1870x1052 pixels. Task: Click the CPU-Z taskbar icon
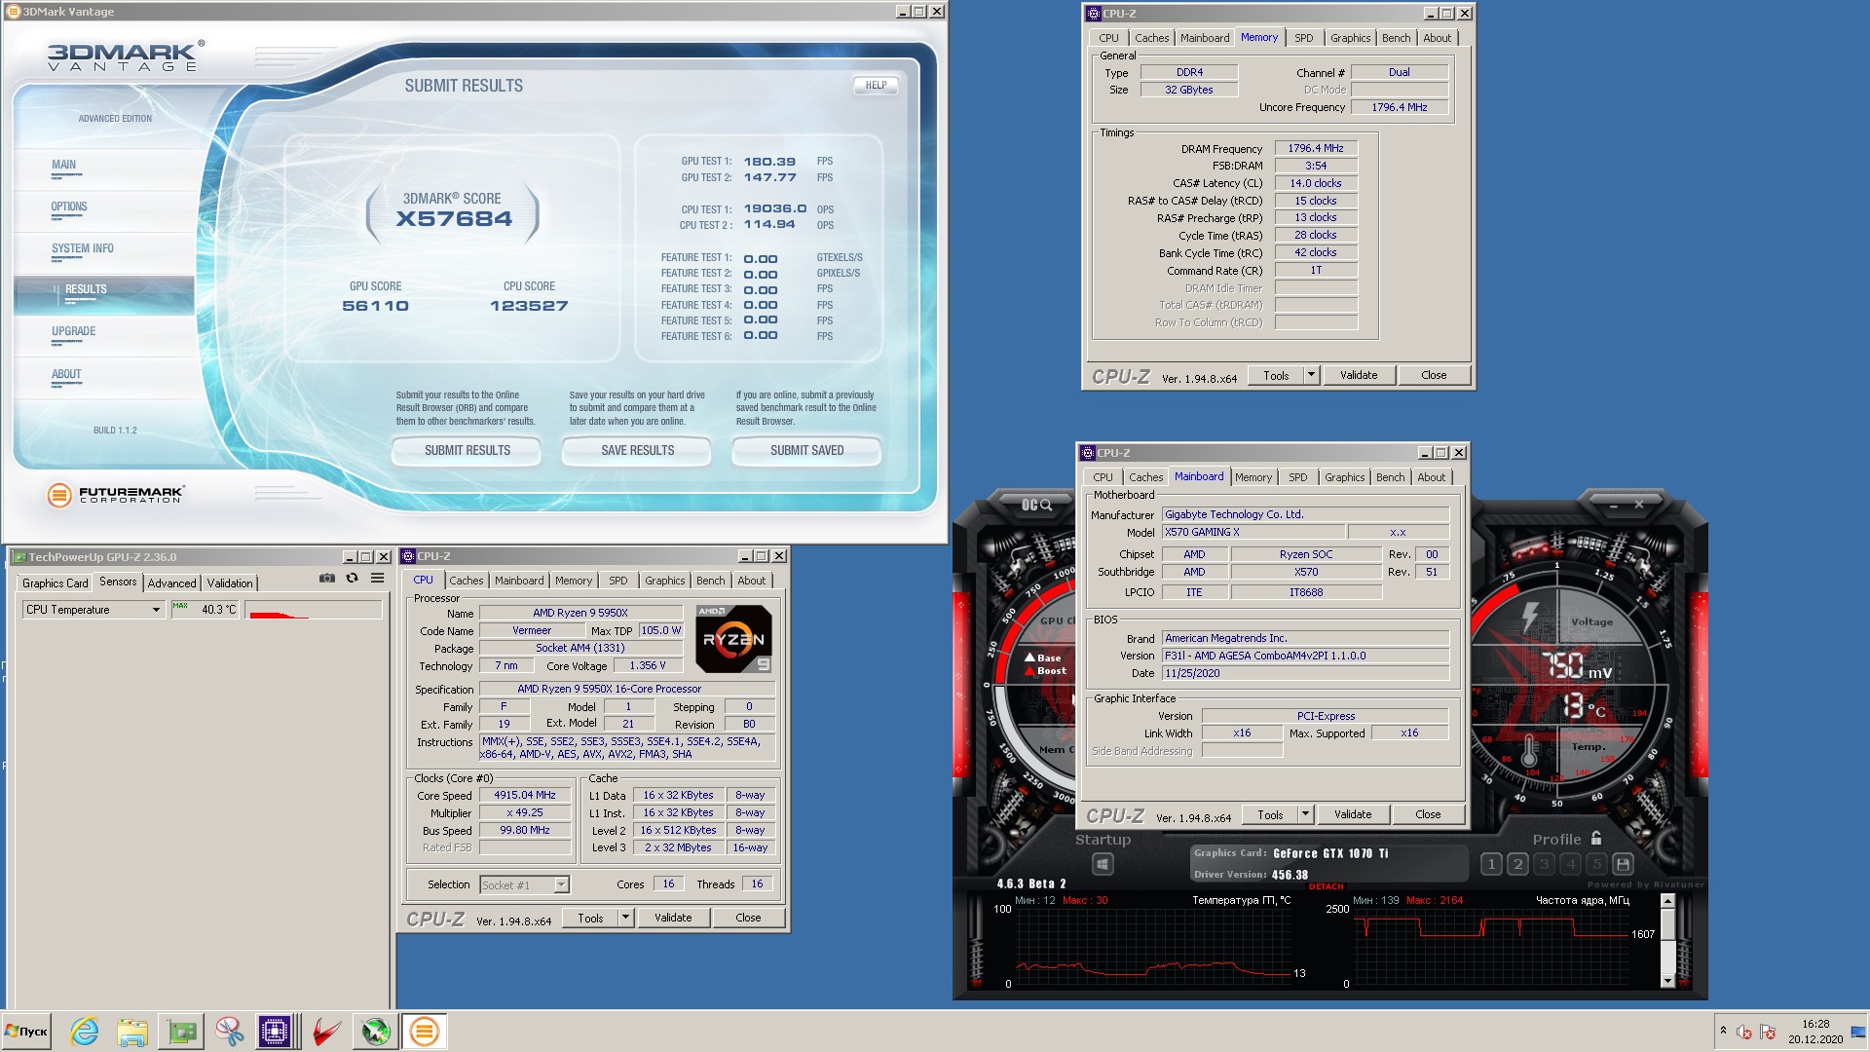pos(276,1032)
